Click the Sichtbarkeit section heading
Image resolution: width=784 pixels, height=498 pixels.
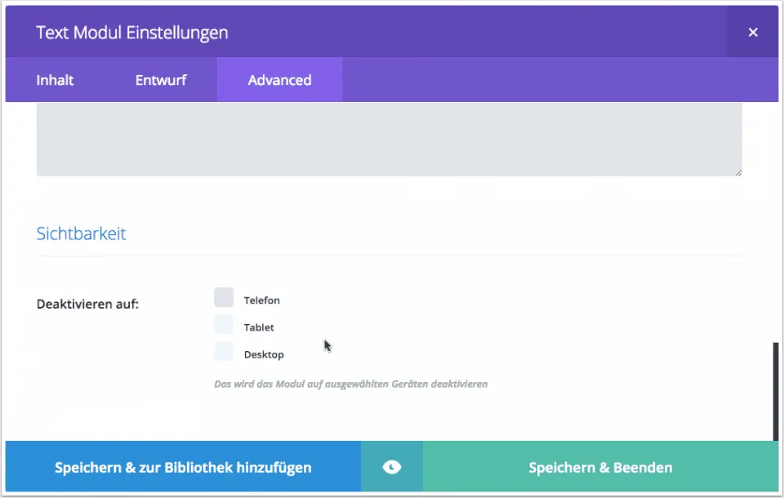pyautogui.click(x=81, y=233)
